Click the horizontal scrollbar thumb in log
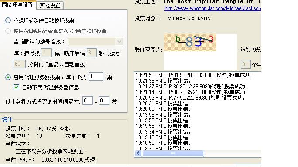This screenshot has height=167, width=298. tap(173, 154)
